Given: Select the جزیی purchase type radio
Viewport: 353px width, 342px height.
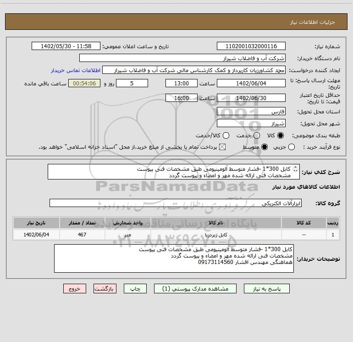Looking at the screenshot, I should pyautogui.click(x=292, y=147).
